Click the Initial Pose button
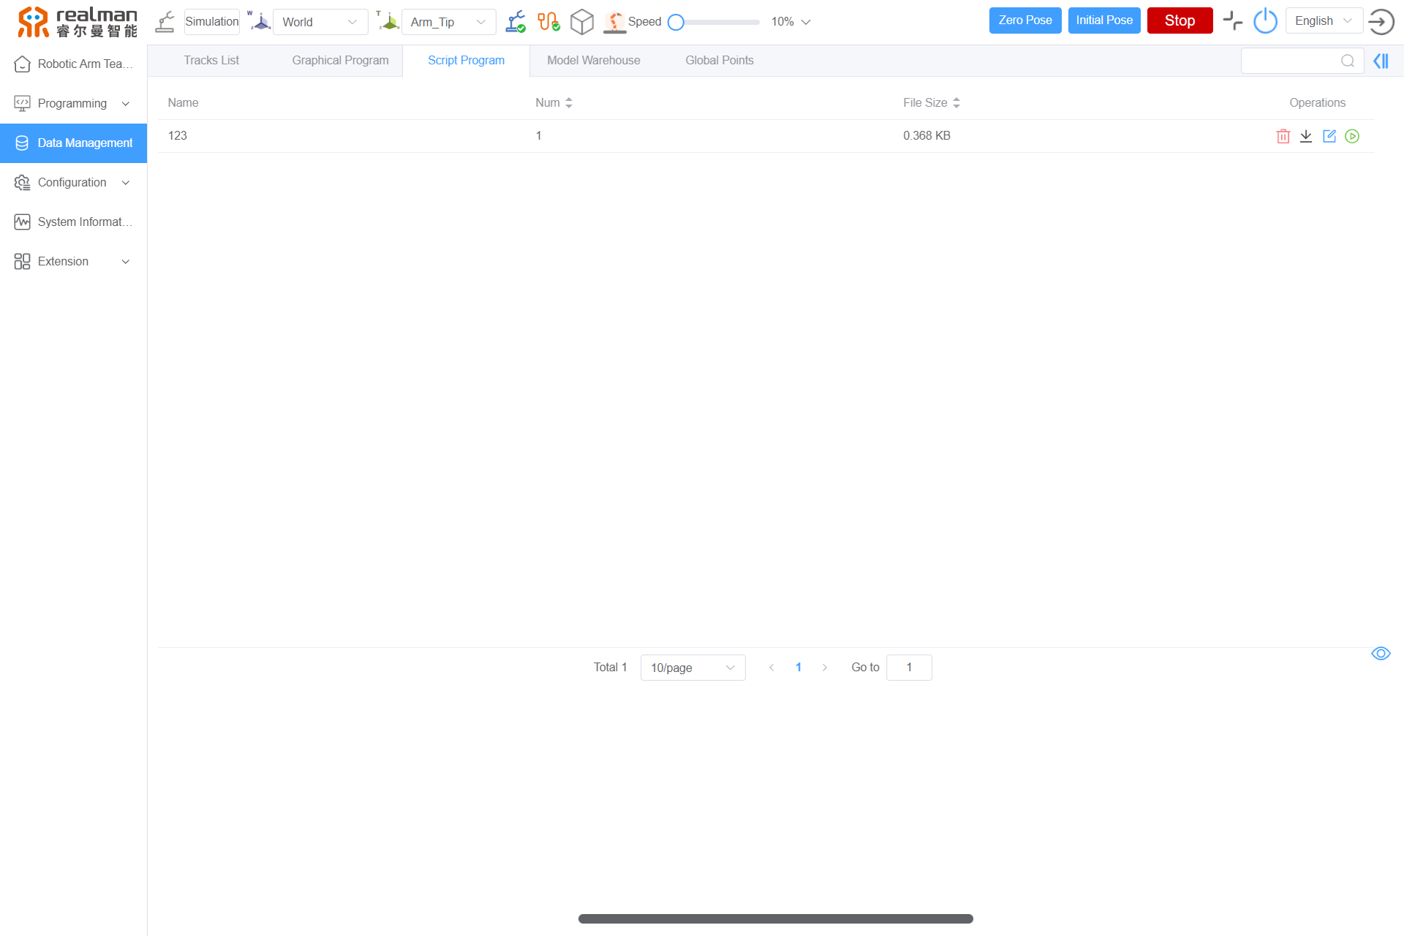 pos(1103,21)
